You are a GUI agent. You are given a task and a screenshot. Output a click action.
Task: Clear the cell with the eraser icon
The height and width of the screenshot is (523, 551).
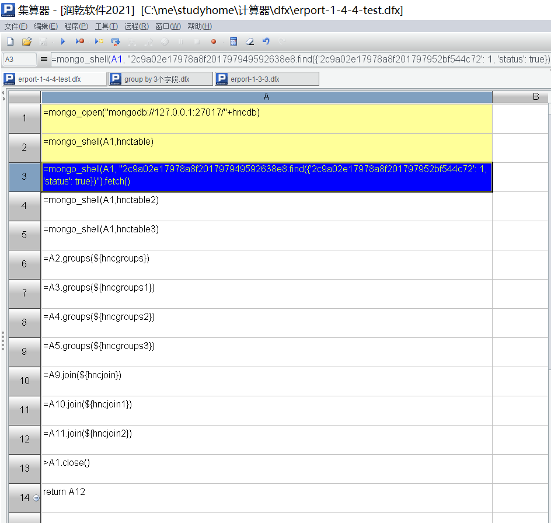tap(249, 42)
